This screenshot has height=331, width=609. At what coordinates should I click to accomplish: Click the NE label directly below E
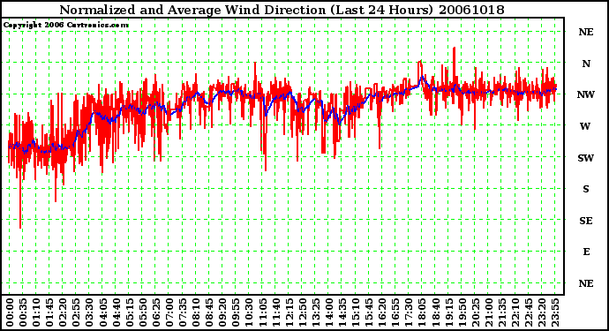586,283
